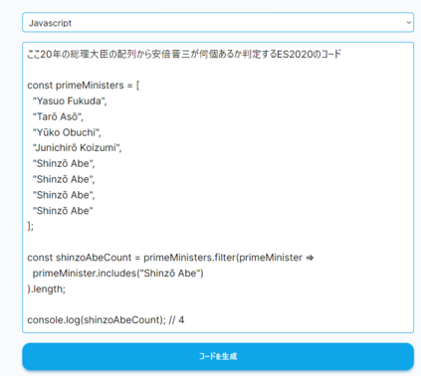Click the closing '];' bracket line
This screenshot has width=421, height=376.
(x=31, y=226)
